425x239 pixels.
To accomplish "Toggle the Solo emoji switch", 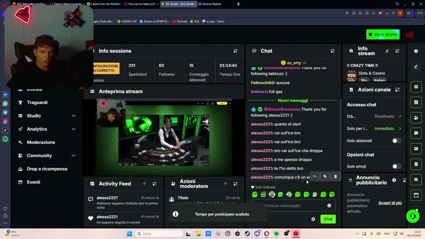I will pyautogui.click(x=397, y=166).
